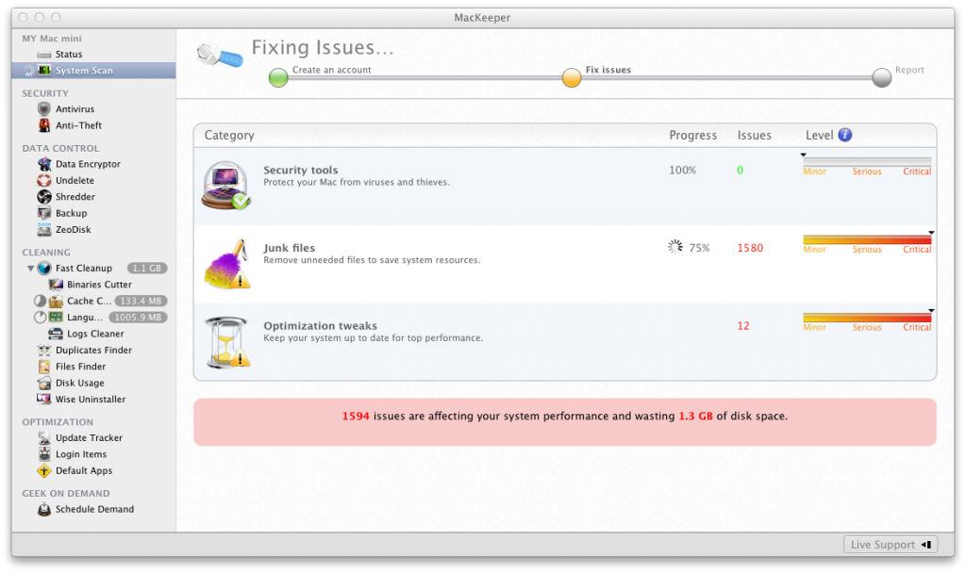Click the Cache Cleaner icon

[56, 301]
